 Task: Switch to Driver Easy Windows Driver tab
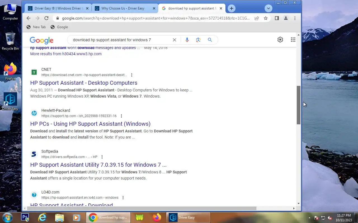point(58,8)
